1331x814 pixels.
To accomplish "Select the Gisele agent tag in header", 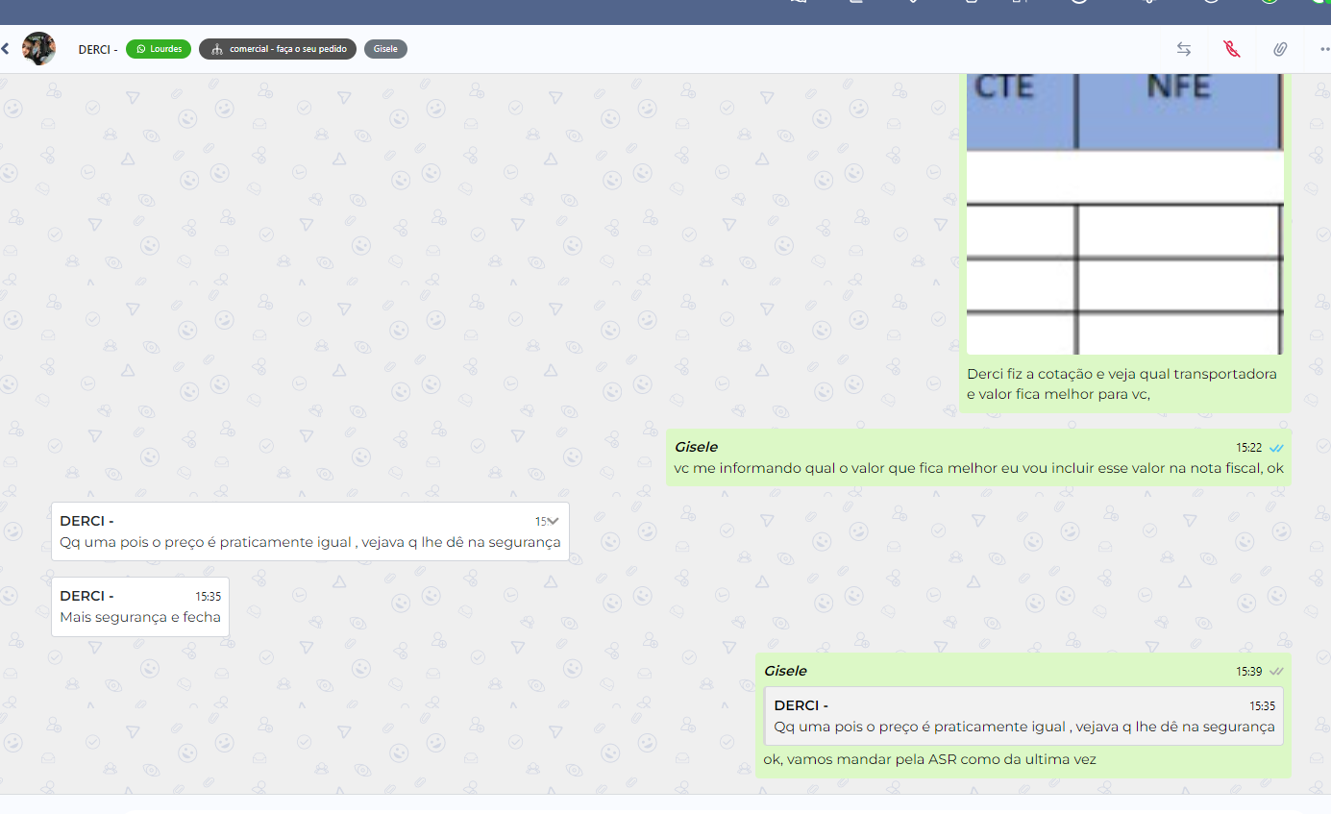I will [385, 49].
